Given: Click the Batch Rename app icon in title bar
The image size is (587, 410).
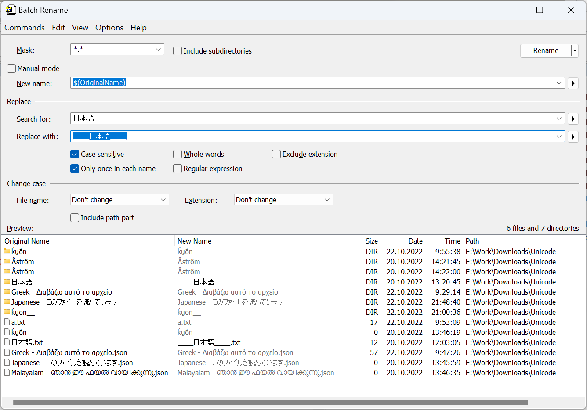Looking at the screenshot, I should [x=11, y=10].
